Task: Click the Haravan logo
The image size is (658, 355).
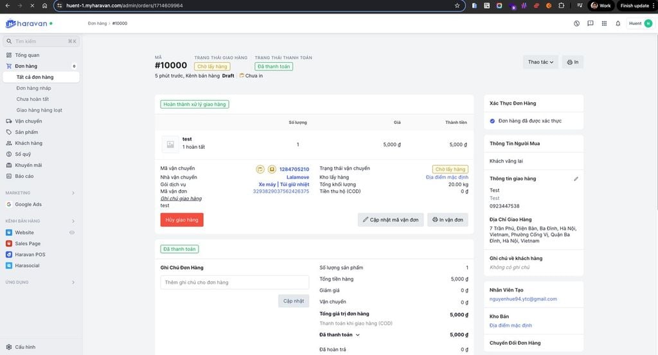Action: tap(29, 24)
